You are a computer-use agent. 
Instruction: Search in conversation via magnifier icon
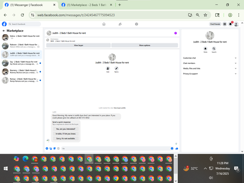tap(214, 48)
